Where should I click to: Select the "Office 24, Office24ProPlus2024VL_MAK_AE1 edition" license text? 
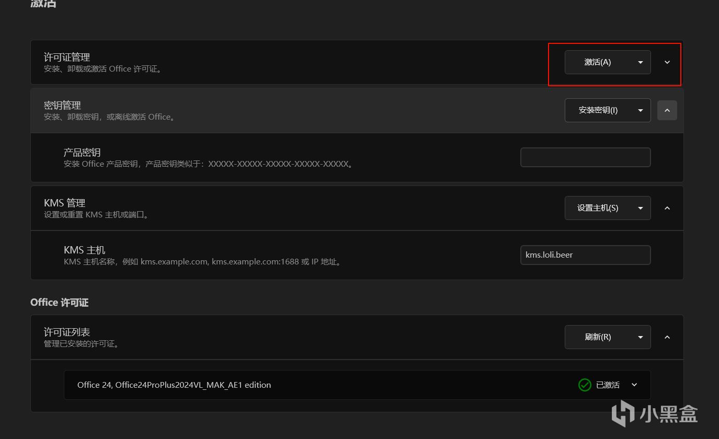(174, 385)
